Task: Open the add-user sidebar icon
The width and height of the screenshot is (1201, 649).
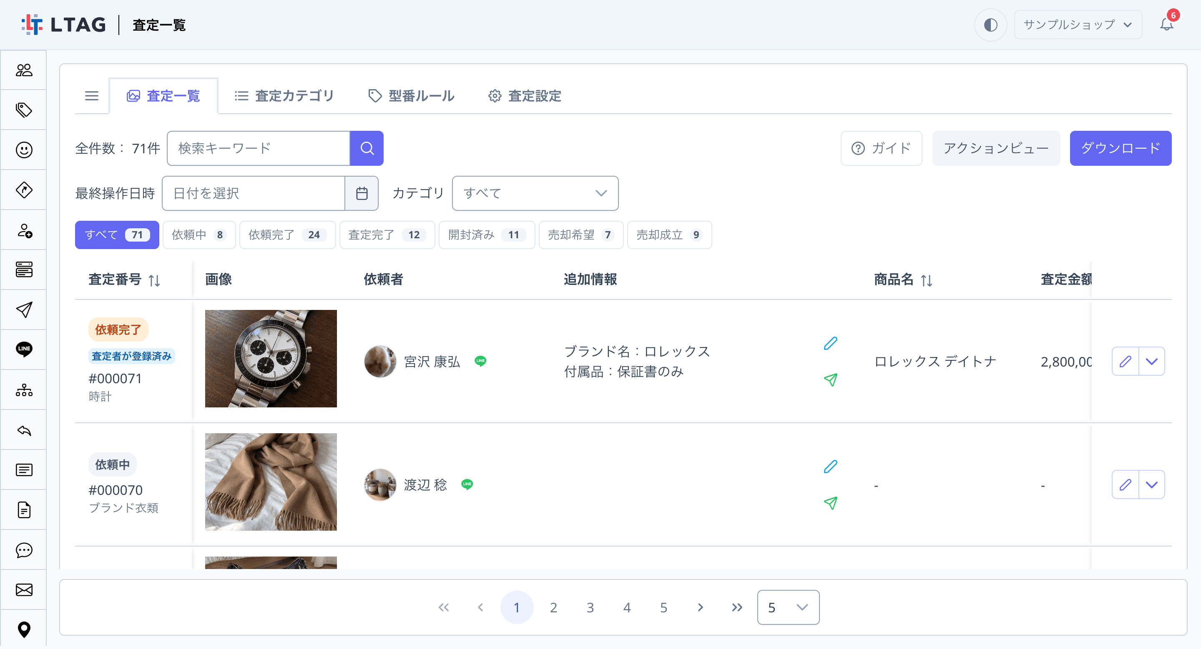Action: click(24, 230)
